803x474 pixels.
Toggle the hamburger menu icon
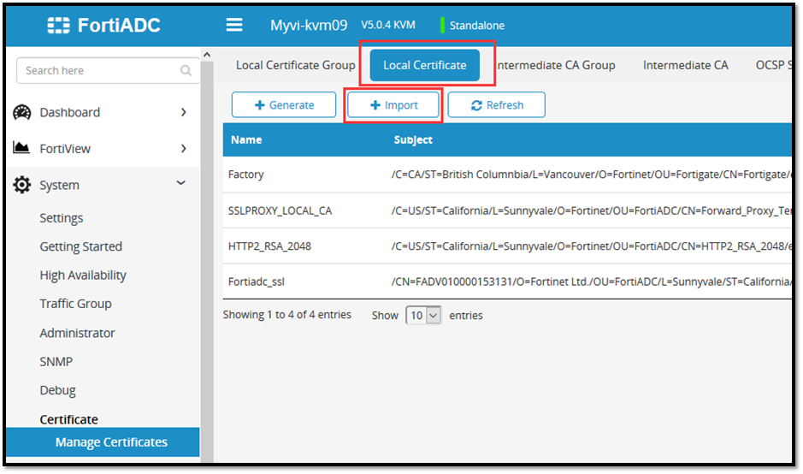[234, 25]
